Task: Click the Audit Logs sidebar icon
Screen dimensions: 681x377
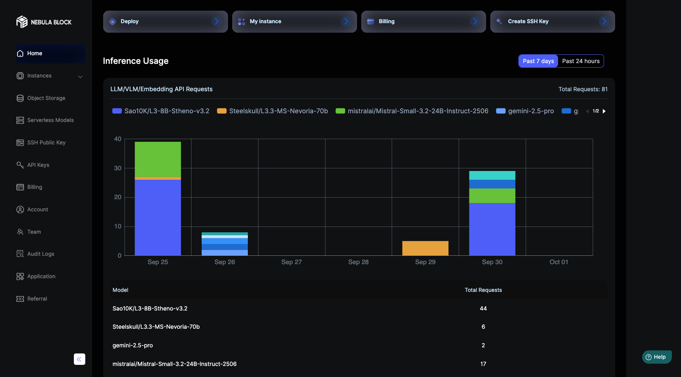Action: point(20,254)
